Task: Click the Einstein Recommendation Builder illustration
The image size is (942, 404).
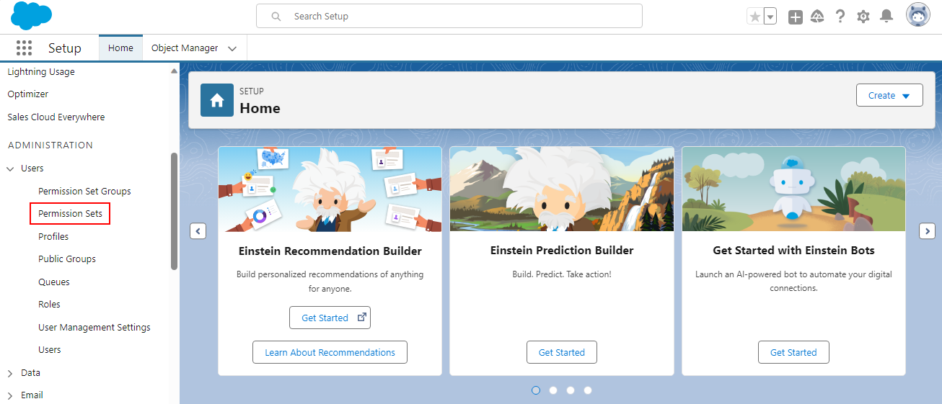Action: [x=330, y=189]
